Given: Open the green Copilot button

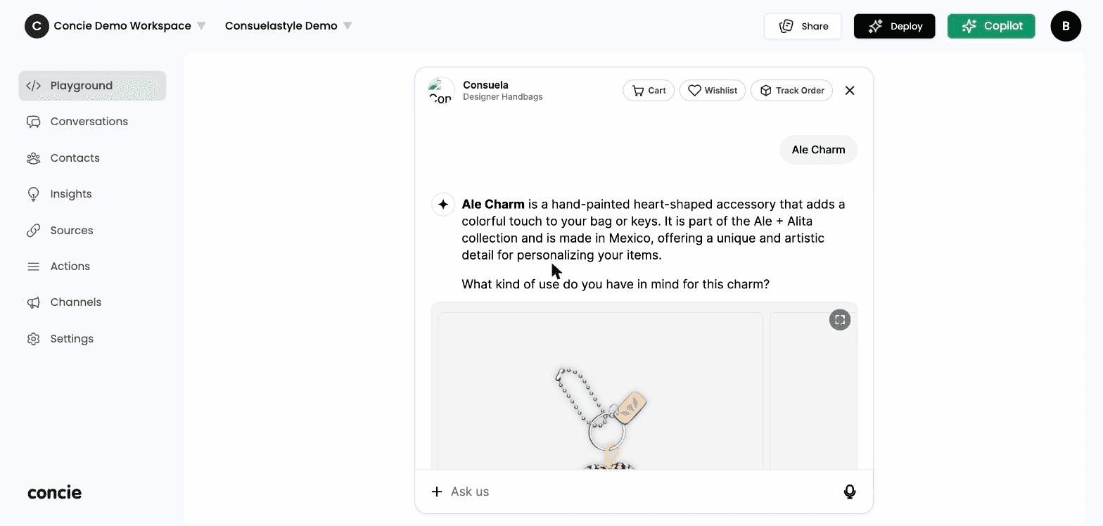Looking at the screenshot, I should 991,26.
